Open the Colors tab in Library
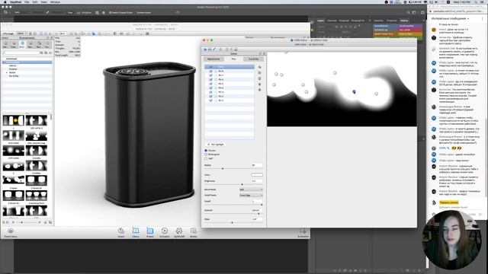488x274 pixels. pyautogui.click(x=14, y=45)
